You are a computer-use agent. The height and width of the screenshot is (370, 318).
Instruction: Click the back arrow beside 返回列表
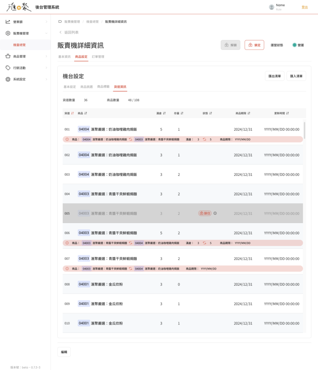point(61,33)
